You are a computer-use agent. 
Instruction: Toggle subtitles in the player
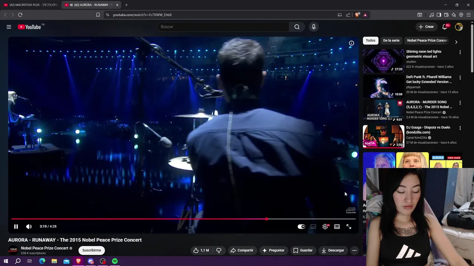(x=313, y=226)
